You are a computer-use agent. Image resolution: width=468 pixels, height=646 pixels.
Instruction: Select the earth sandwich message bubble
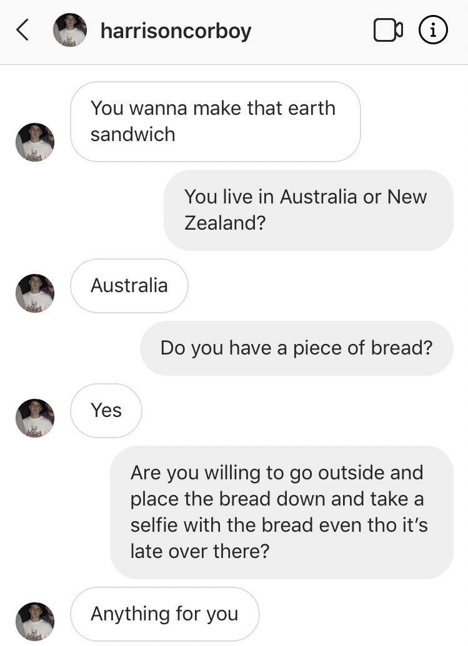215,121
